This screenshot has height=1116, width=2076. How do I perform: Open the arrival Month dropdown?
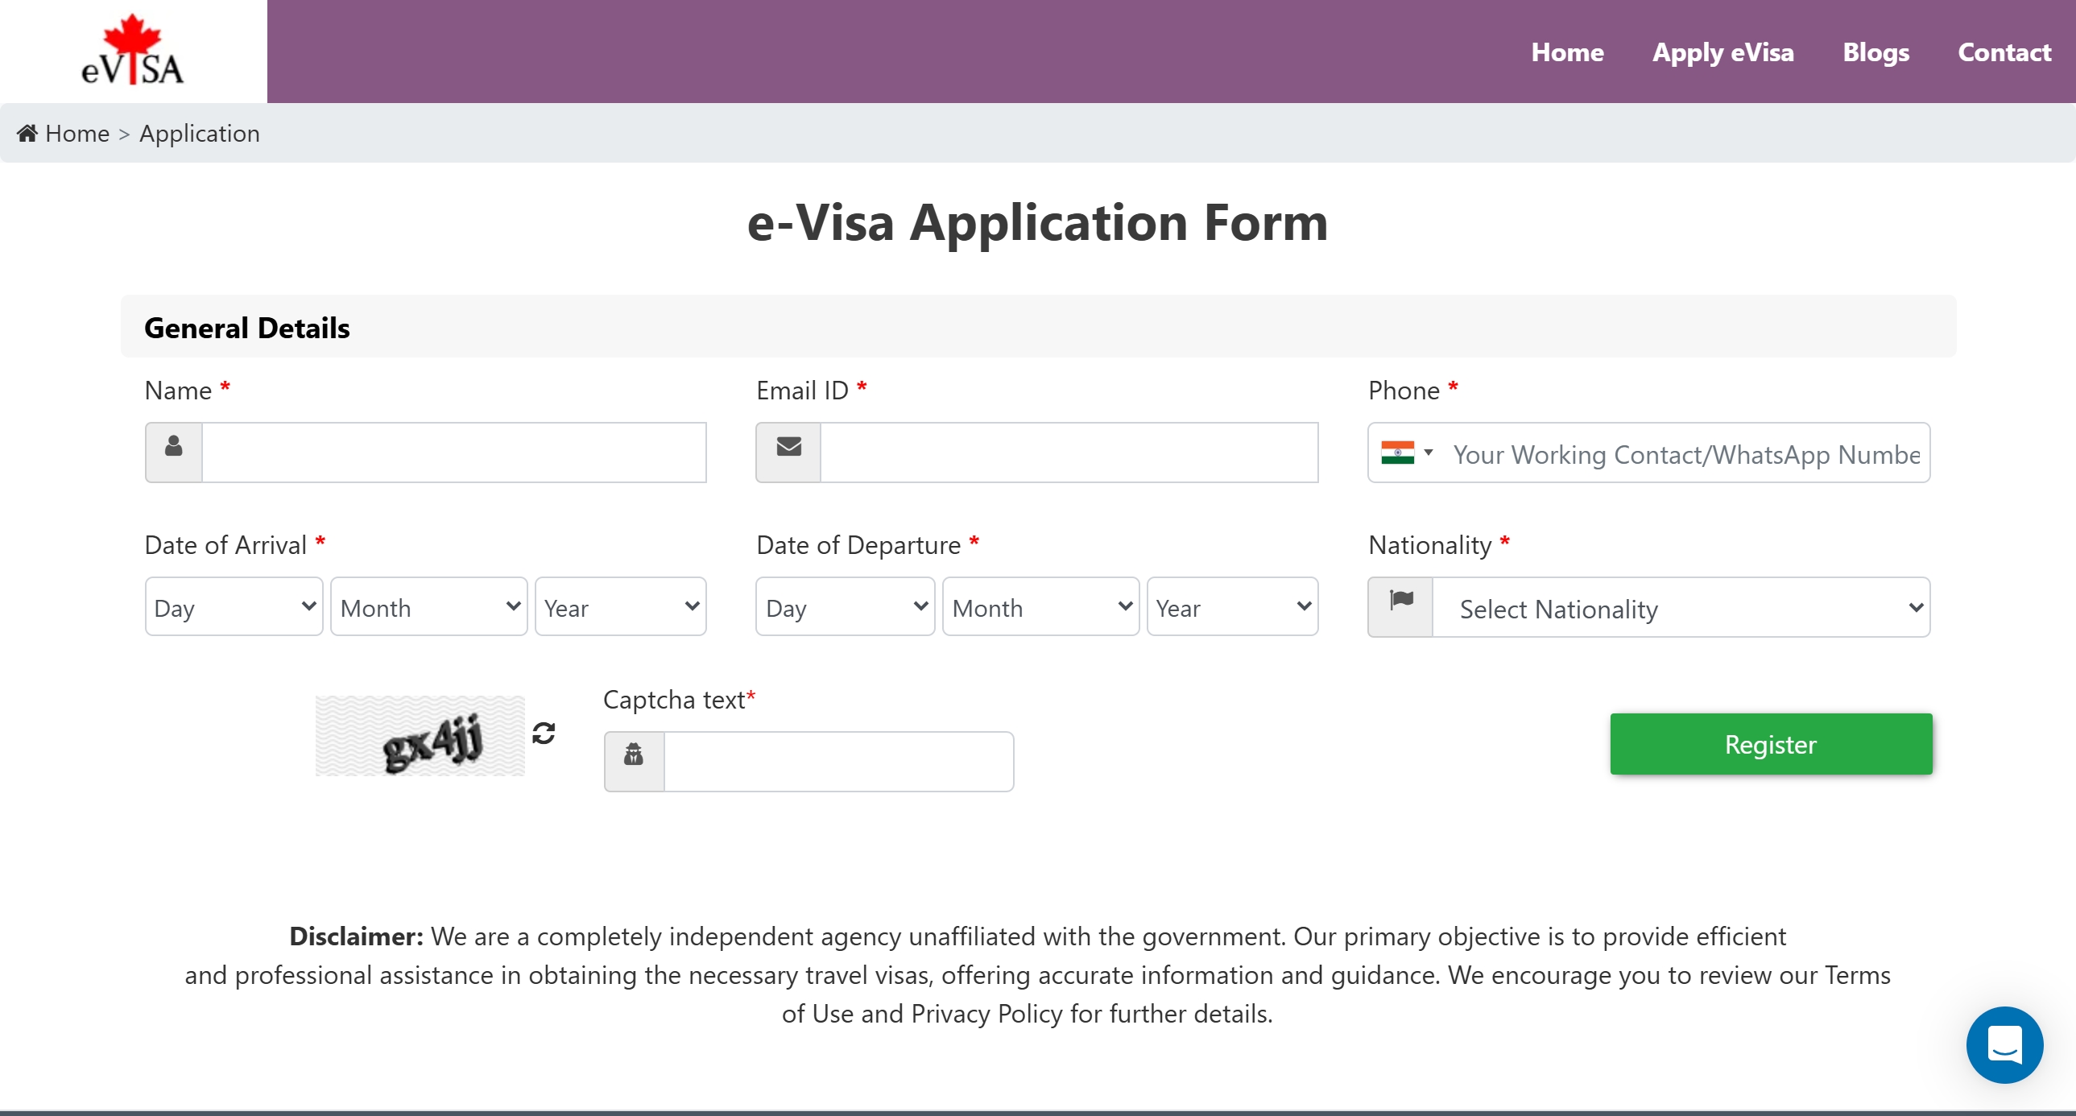(428, 607)
